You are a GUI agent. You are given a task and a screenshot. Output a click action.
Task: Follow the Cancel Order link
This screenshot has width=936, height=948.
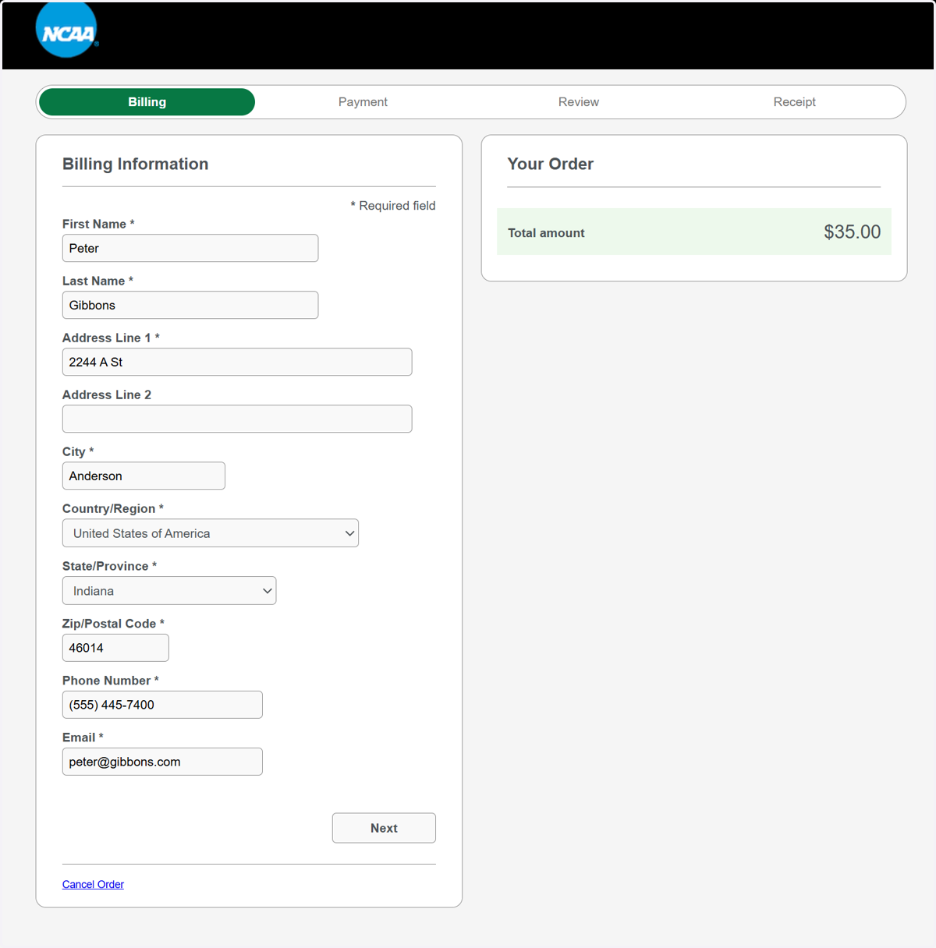tap(93, 884)
